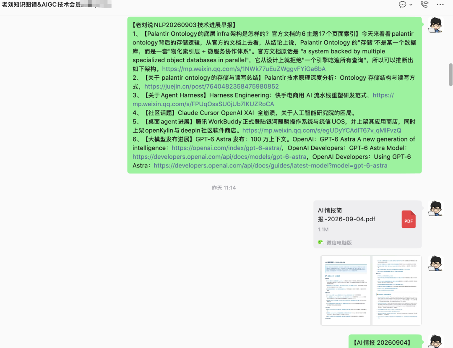This screenshot has width=453, height=348.
Task: Open the juejin.cn post link
Action: click(211, 86)
